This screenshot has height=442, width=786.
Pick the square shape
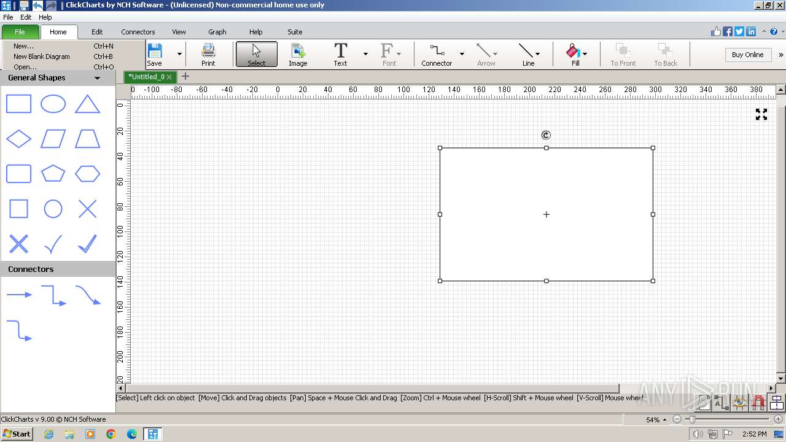18,209
